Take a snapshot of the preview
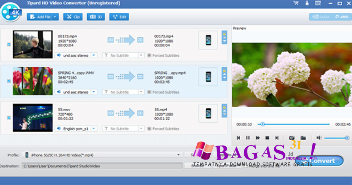Screen dimensions: 352x185 click(x=291, y=138)
